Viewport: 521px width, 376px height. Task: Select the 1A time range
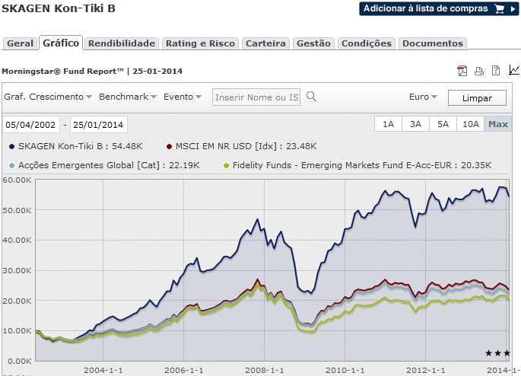(x=388, y=124)
